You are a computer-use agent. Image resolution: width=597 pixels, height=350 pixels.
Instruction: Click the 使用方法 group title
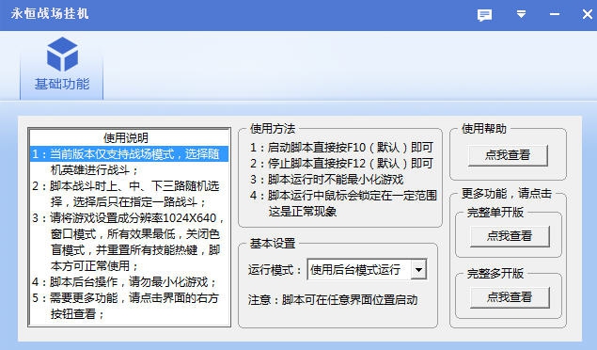273,129
